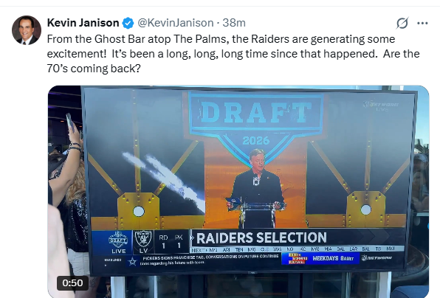Viewport: 440px width, 298px height.
Task: Click the RAIDERS SELECTION banner in video
Action: coord(261,238)
